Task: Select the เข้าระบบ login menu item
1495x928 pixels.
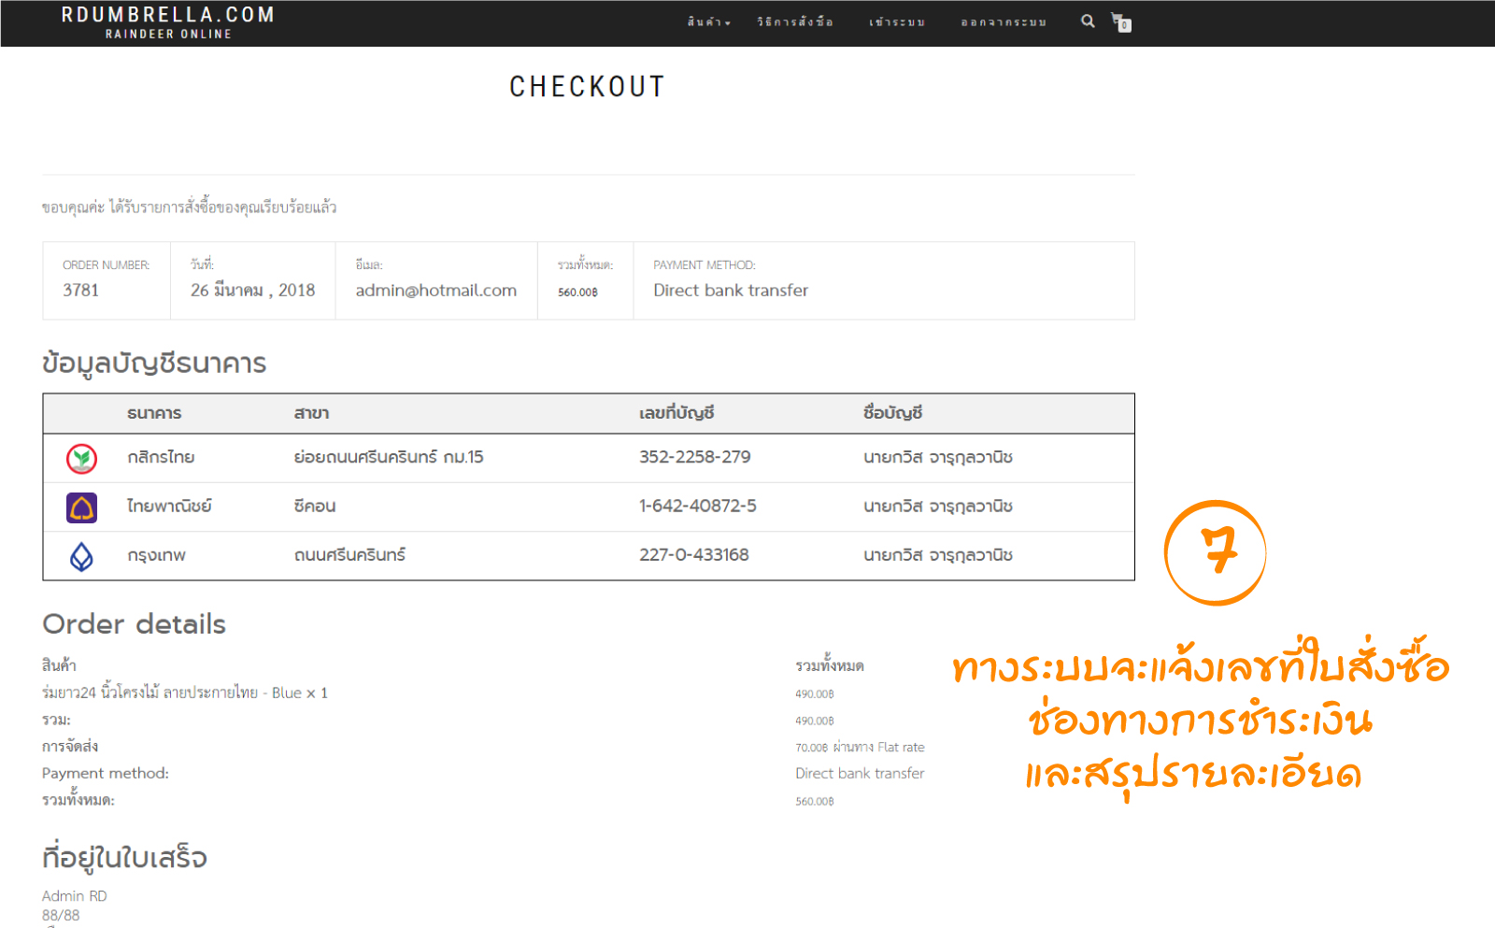Action: point(897,21)
